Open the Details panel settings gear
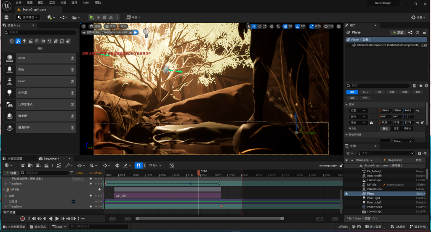 426,86
